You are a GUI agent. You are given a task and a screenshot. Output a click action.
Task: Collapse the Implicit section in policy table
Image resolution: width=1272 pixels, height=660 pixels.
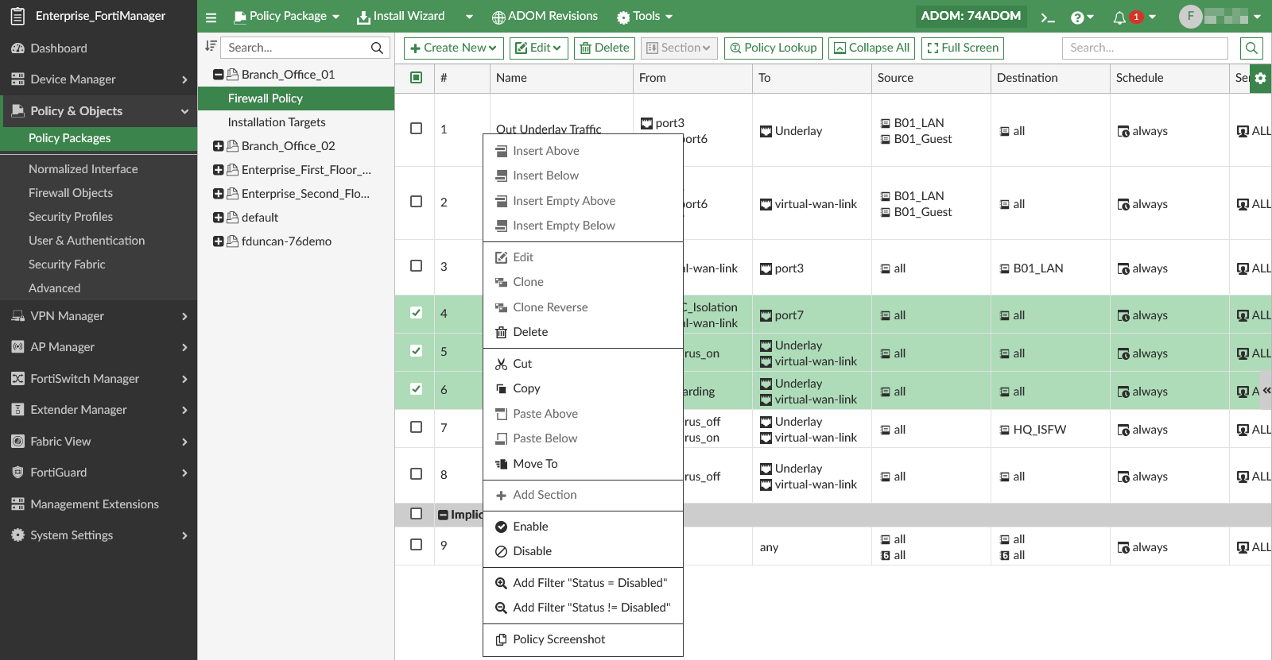443,515
